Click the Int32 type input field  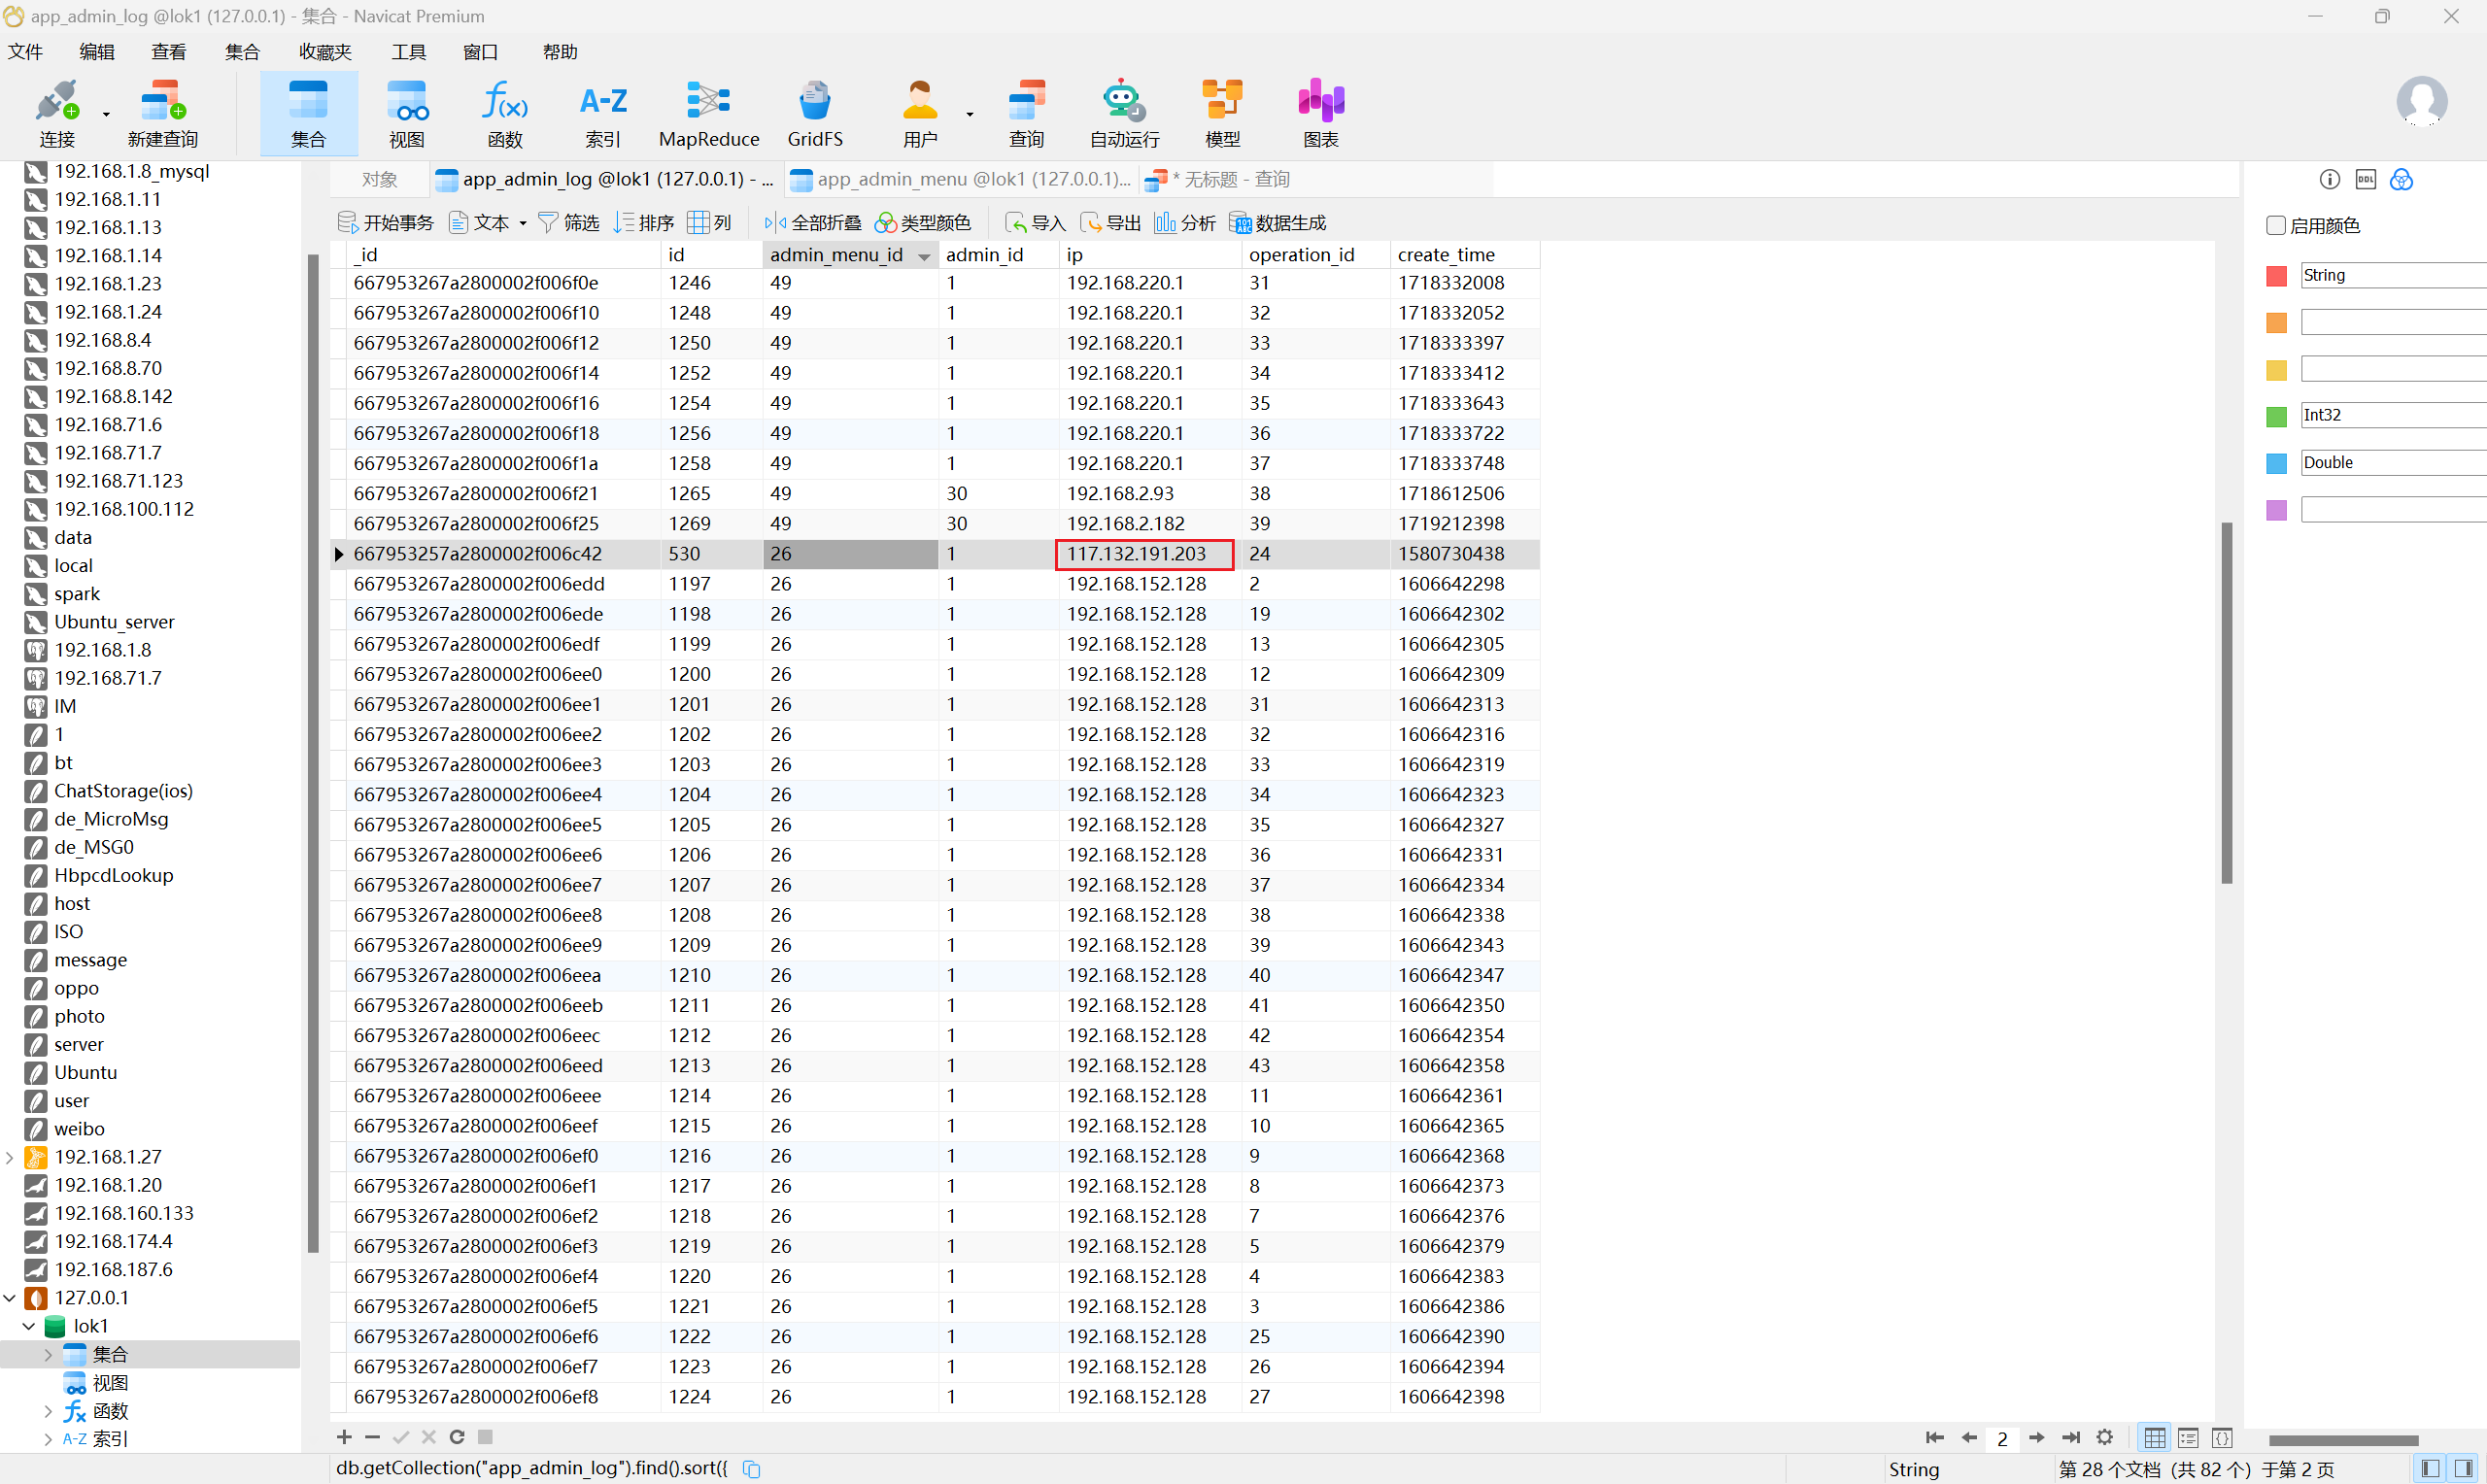[x=2393, y=415]
